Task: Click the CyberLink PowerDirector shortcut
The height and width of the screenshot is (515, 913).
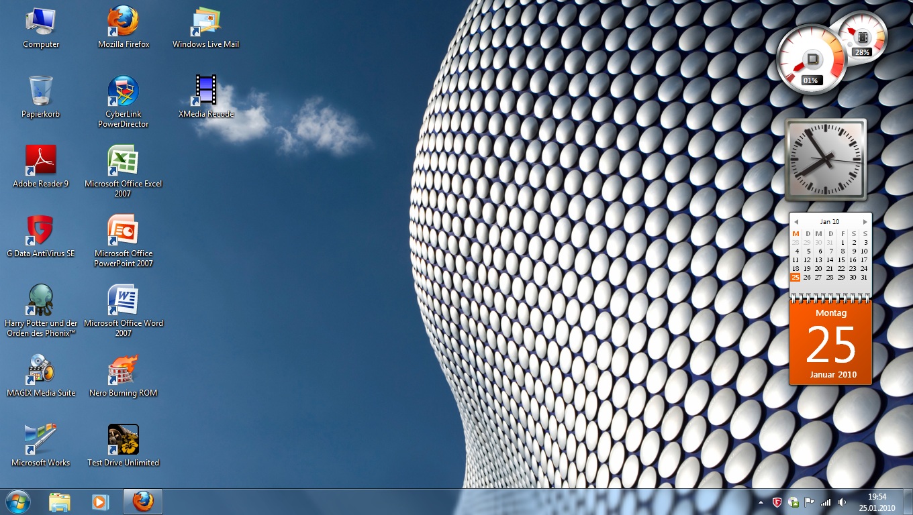Action: pyautogui.click(x=124, y=92)
